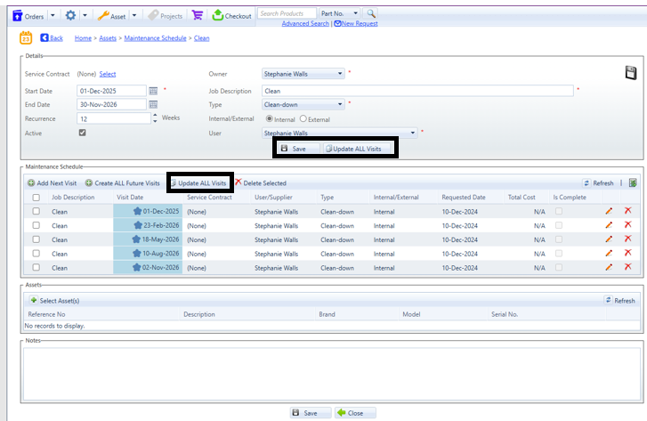Image resolution: width=647 pixels, height=421 pixels.
Task: Click Add Next Visit
Action: coord(52,182)
